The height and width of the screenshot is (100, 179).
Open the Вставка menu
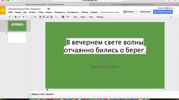[x=32, y=12]
